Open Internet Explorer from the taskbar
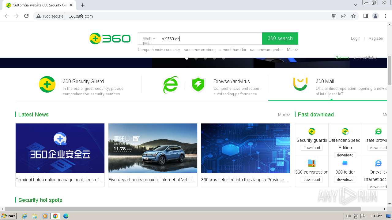This screenshot has height=220, width=392. (x=24, y=216)
